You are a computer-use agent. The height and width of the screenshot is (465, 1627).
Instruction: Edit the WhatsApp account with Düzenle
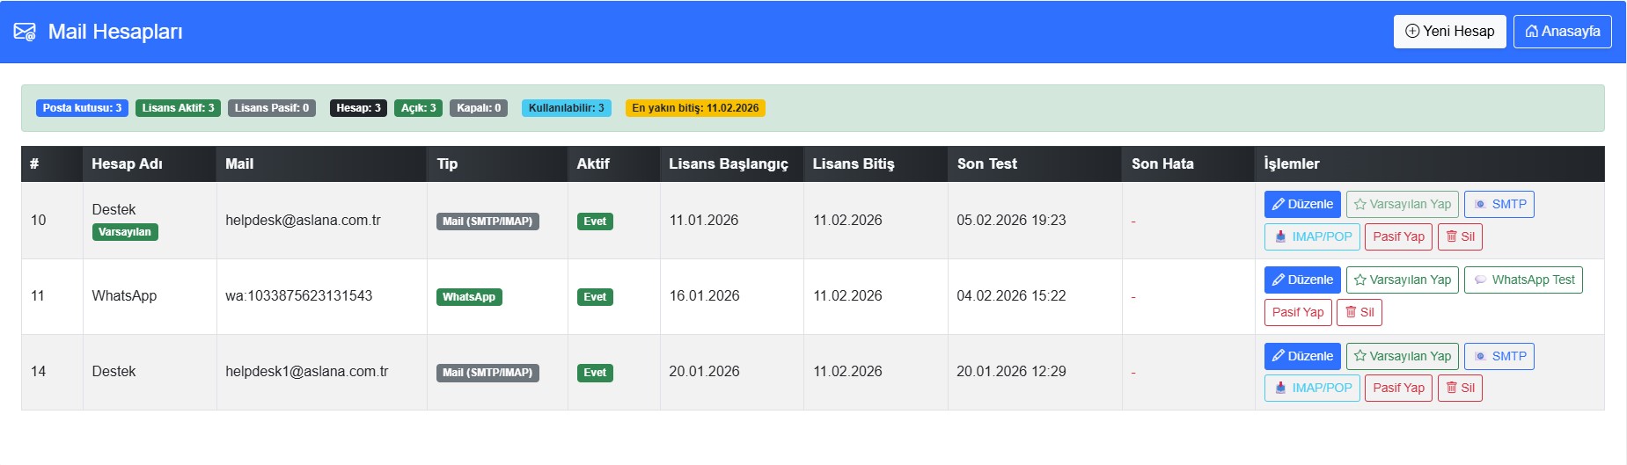(1301, 280)
